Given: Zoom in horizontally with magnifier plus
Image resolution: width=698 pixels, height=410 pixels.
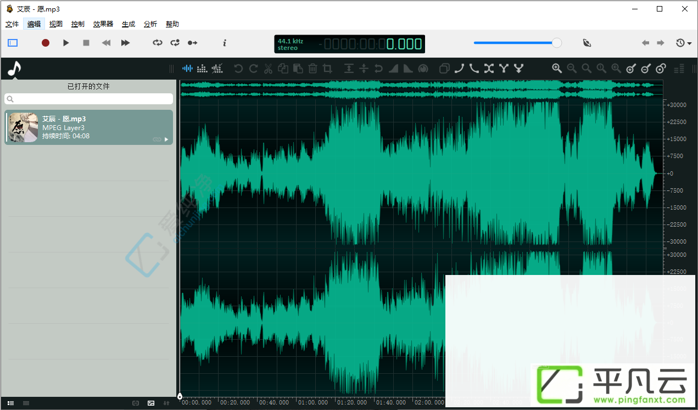Looking at the screenshot, I should tap(557, 69).
